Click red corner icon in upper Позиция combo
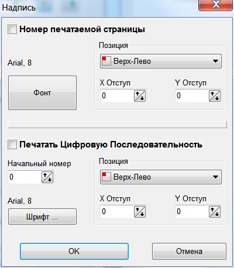This screenshot has height=268, width=234. click(106, 61)
